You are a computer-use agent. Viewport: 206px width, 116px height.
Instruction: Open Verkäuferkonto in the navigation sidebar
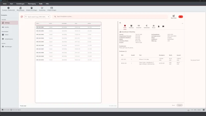pos(9,39)
